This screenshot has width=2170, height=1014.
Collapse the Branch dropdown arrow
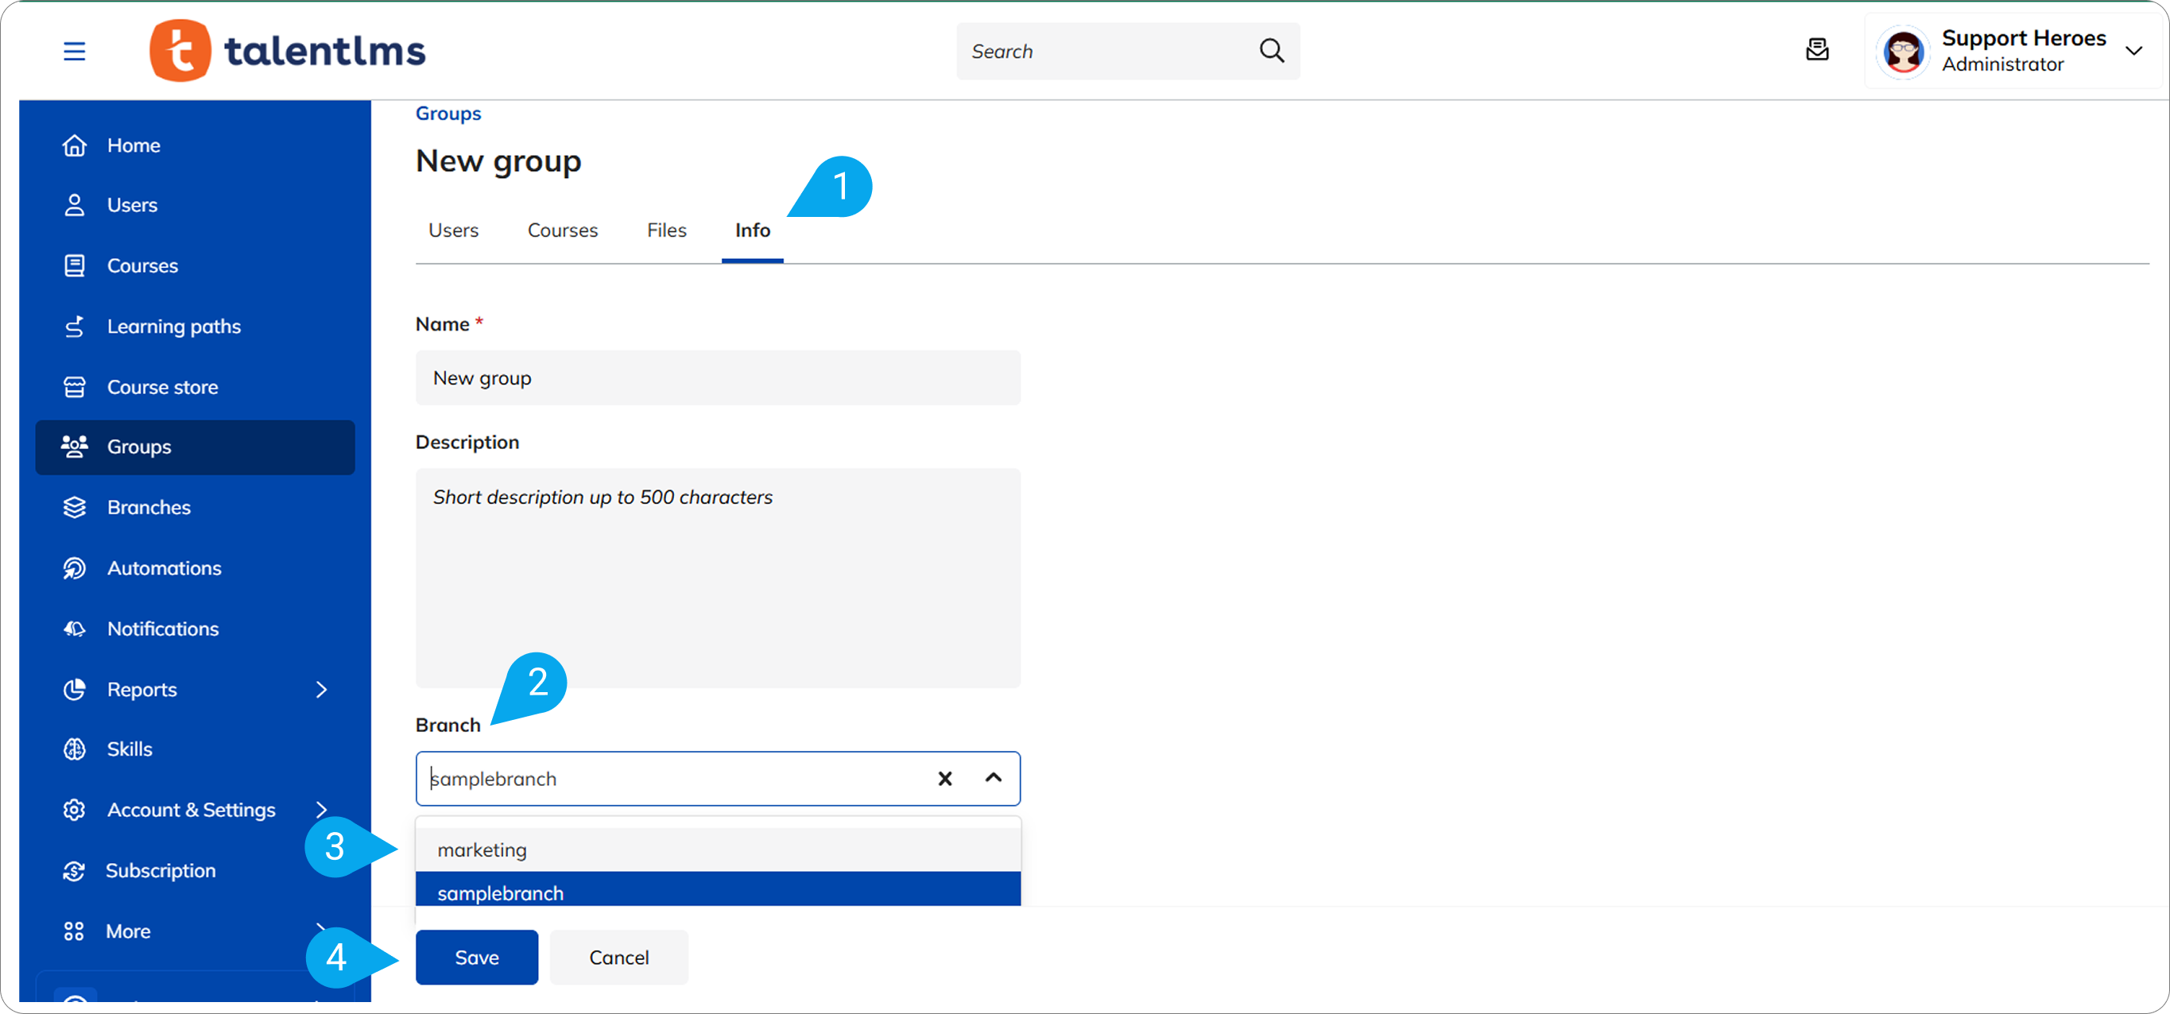[x=993, y=778]
